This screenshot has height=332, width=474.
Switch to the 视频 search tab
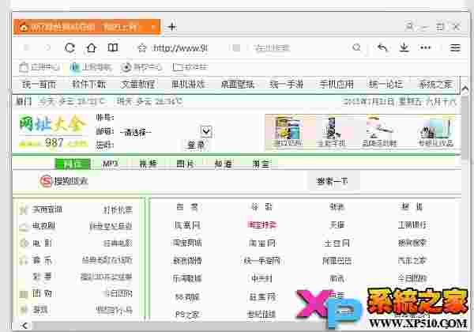click(148, 164)
